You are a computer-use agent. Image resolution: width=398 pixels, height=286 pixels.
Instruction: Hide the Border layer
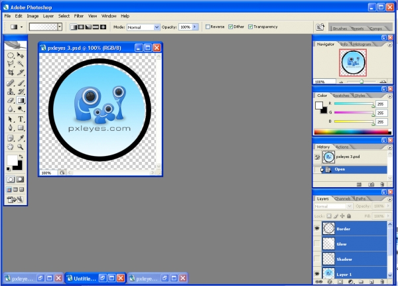click(x=317, y=228)
